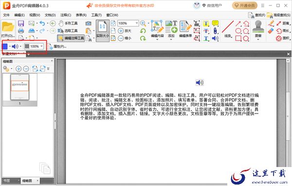Click the Save floppy disk icon
The width and height of the screenshot is (292, 186).
coord(21,23)
